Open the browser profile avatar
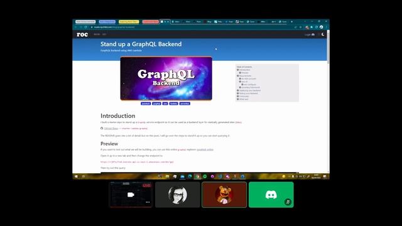402x226 pixels. click(321, 27)
